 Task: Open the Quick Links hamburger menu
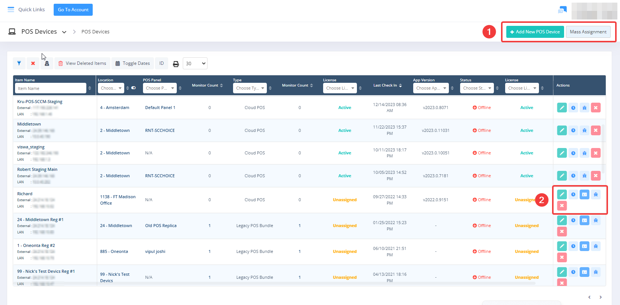(11, 9)
